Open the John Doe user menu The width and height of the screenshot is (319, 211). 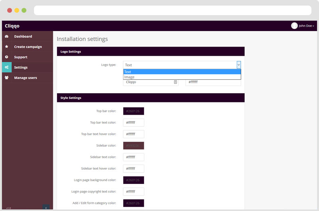tap(306, 26)
